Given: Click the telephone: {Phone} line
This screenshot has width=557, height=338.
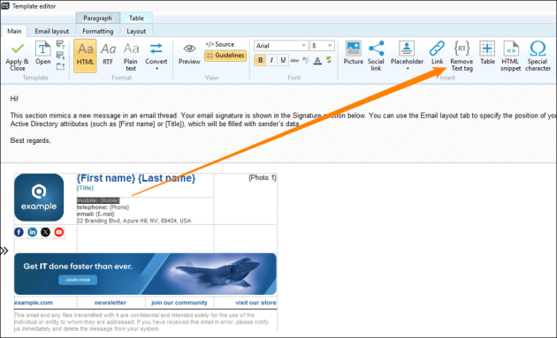Looking at the screenshot, I should (103, 207).
